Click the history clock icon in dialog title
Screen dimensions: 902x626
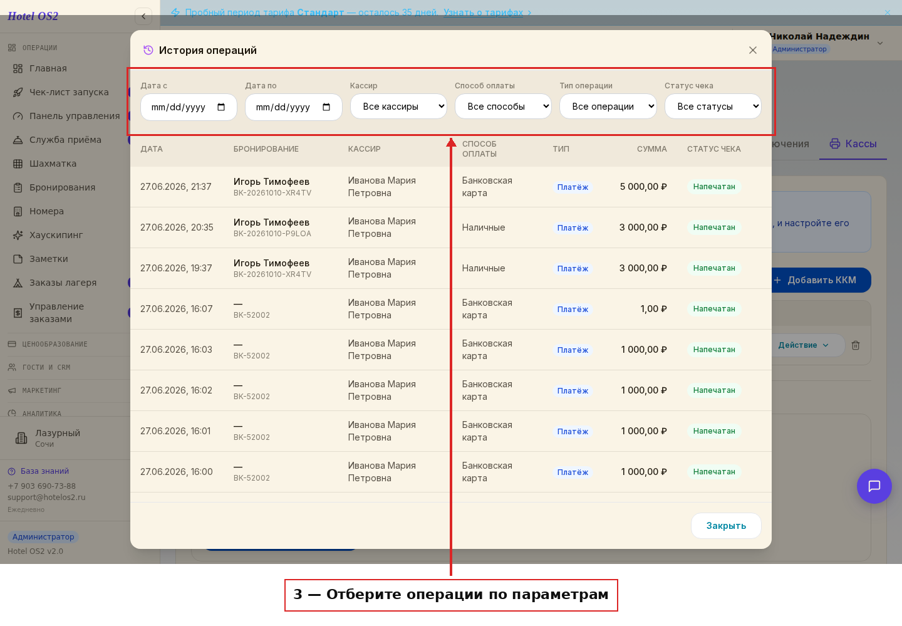(x=148, y=50)
